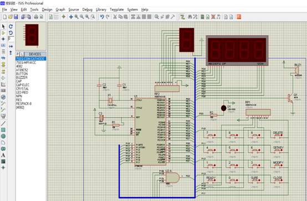
Task: Toggle the Y-mirror vertical flip icon
Action: 11,53
